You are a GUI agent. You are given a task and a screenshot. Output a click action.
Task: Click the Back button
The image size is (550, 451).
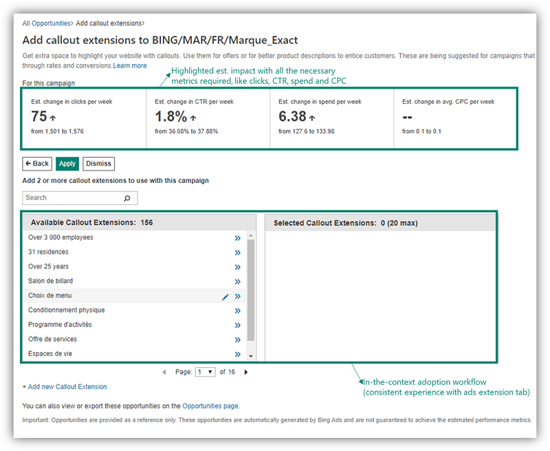[x=37, y=164]
